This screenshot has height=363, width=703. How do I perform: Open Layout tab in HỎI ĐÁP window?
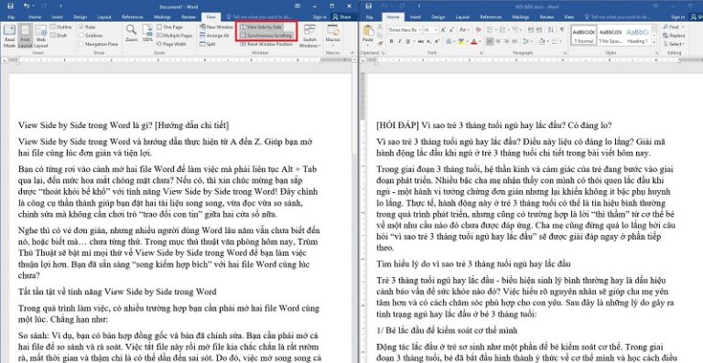point(462,17)
